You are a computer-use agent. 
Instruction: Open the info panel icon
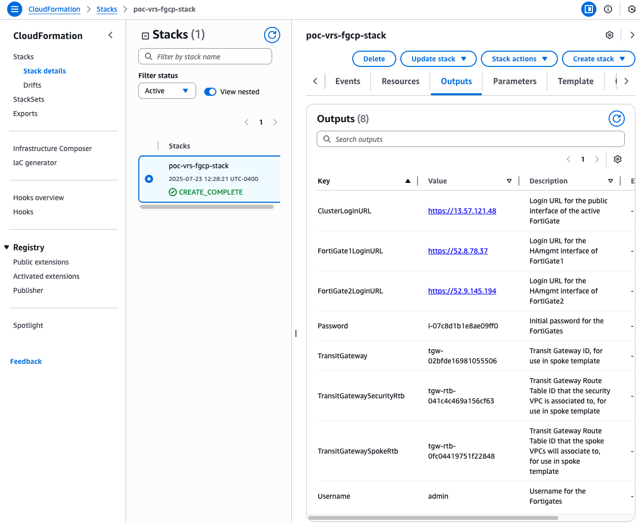pos(608,9)
